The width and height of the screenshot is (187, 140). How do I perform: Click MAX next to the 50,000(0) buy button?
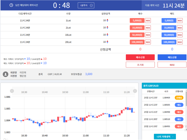(148, 35)
